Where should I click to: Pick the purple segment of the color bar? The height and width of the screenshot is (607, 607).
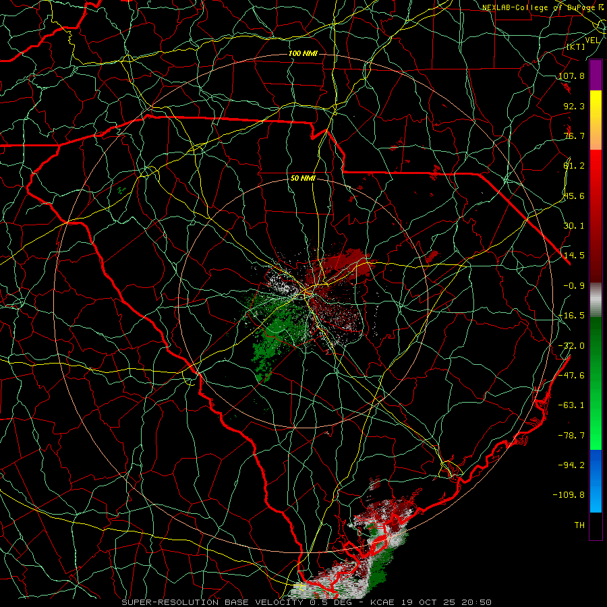click(596, 76)
